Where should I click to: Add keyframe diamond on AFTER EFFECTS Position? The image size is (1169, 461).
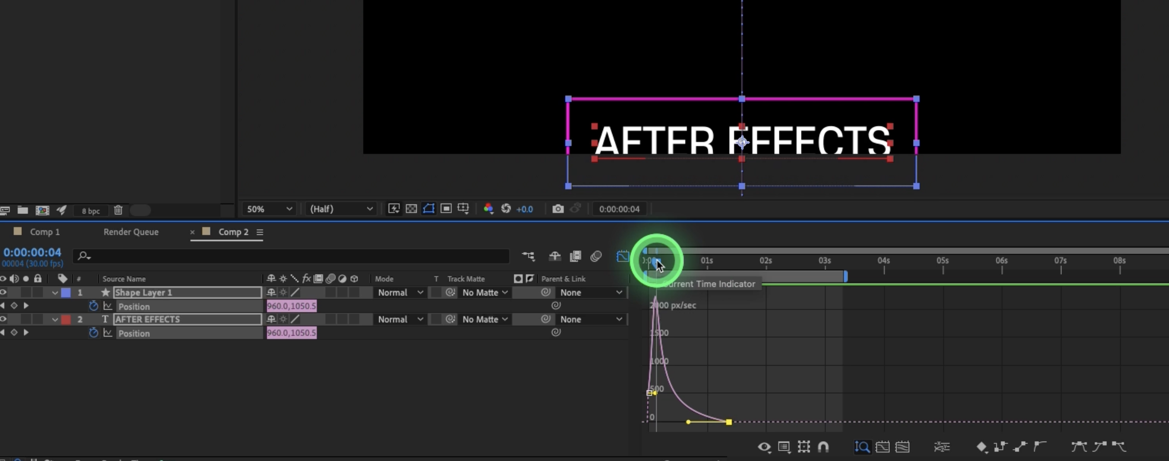(x=14, y=333)
